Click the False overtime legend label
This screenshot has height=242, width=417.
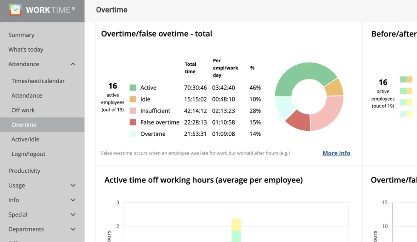tap(160, 122)
